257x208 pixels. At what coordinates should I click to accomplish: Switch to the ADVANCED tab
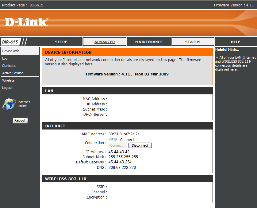tap(105, 42)
